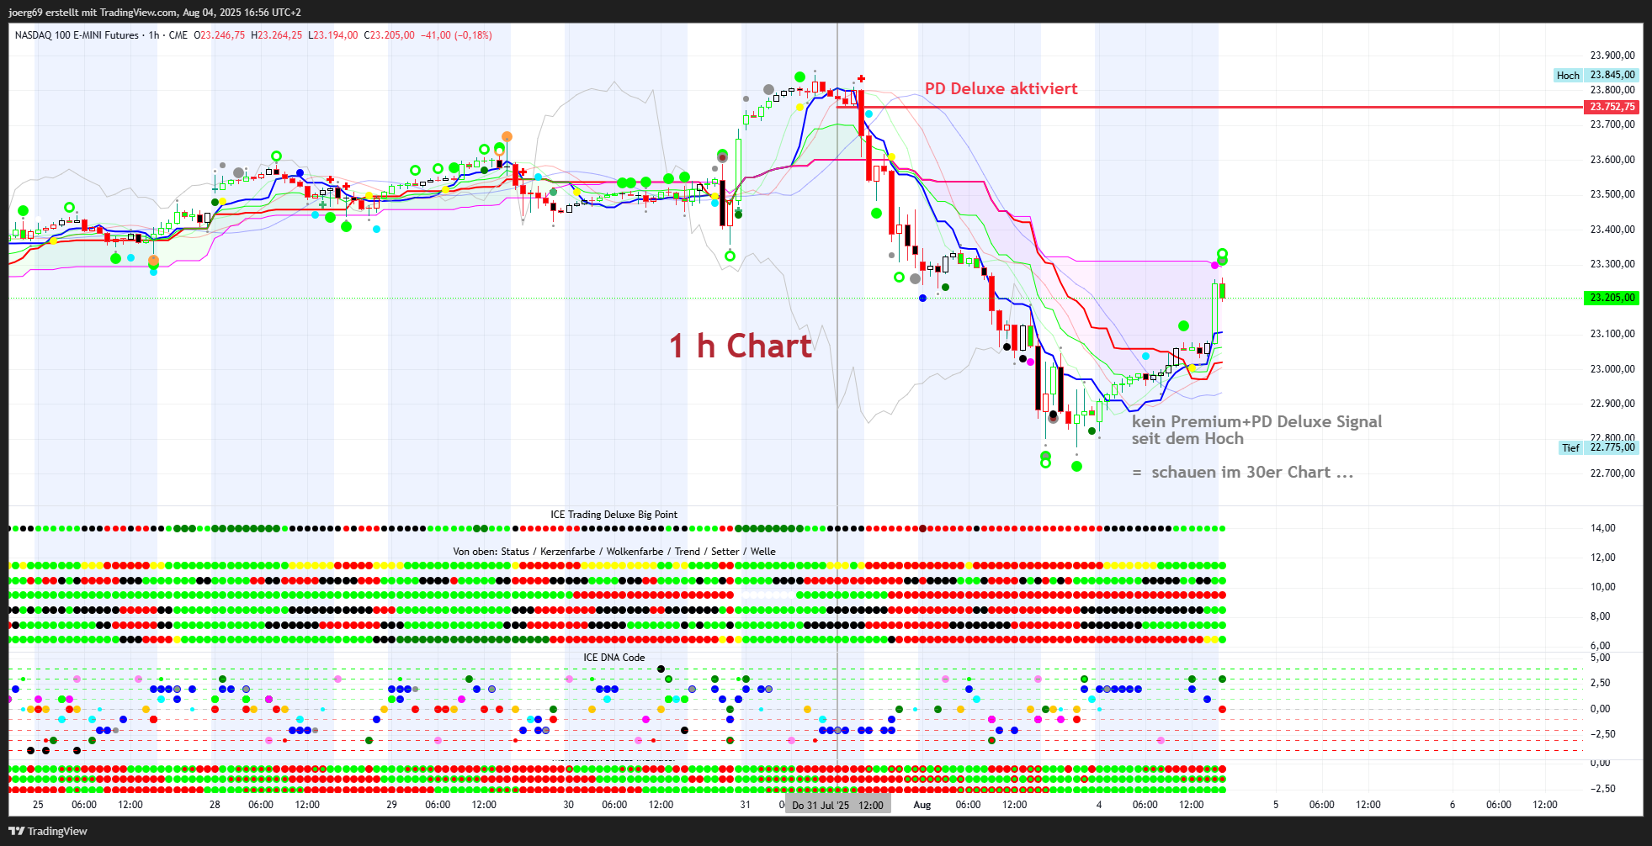The width and height of the screenshot is (1652, 846).
Task: Select the '1 h Chart' text label
Action: 741,346
